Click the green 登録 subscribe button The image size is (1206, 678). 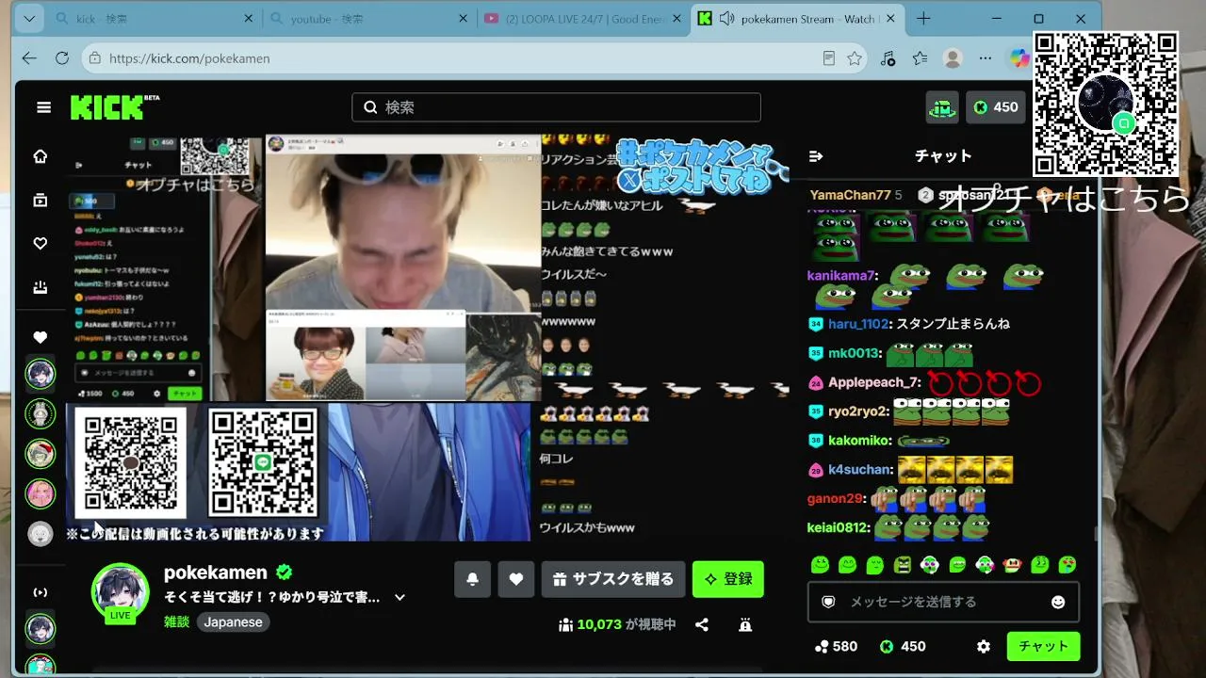click(x=728, y=579)
